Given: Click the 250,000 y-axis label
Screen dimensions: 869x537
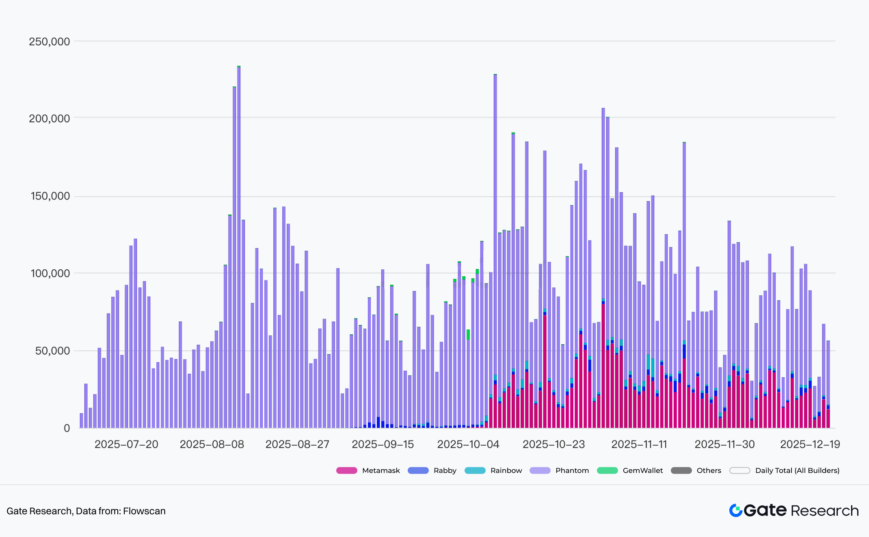Looking at the screenshot, I should click(x=49, y=41).
